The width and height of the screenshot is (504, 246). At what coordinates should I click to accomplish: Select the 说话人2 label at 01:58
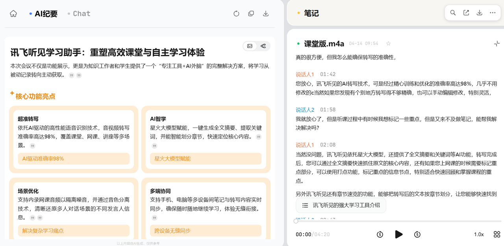point(305,110)
